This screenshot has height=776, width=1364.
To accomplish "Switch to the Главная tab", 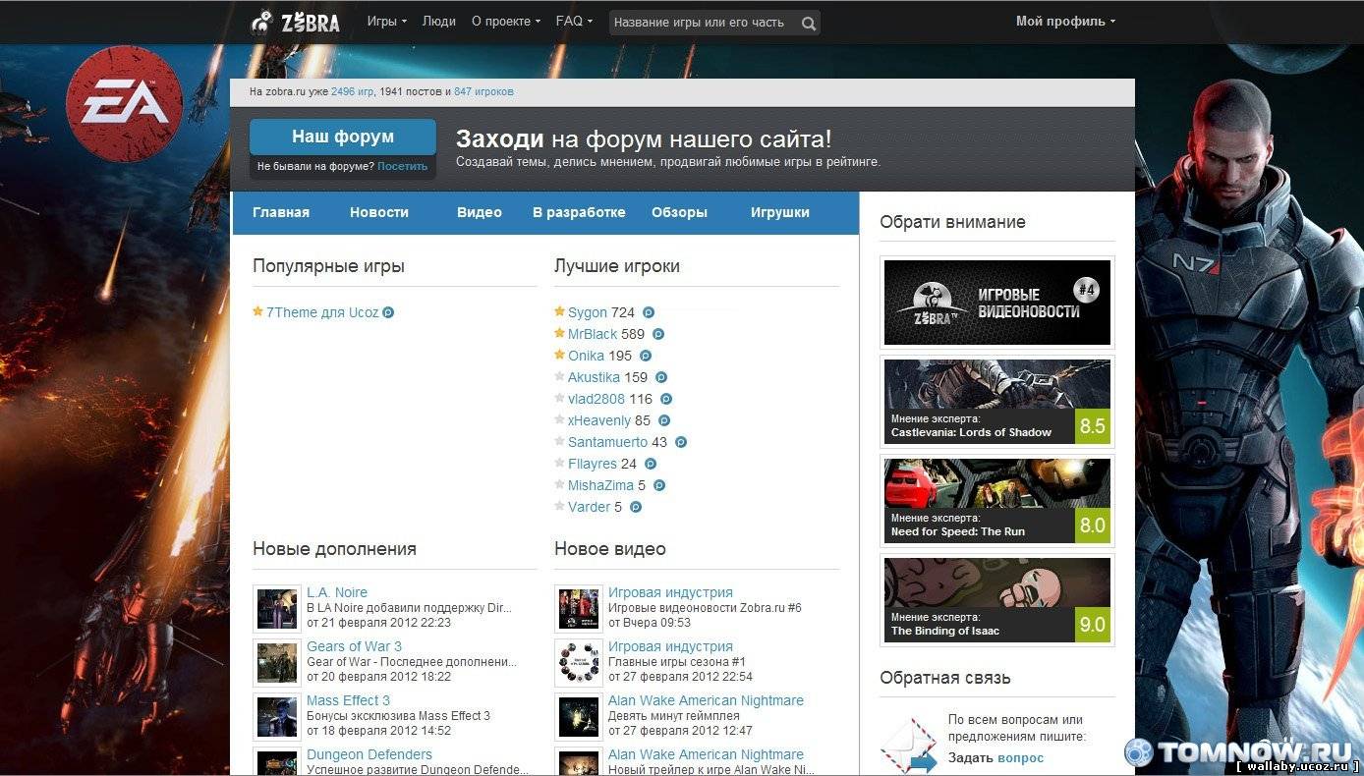I will (x=281, y=212).
